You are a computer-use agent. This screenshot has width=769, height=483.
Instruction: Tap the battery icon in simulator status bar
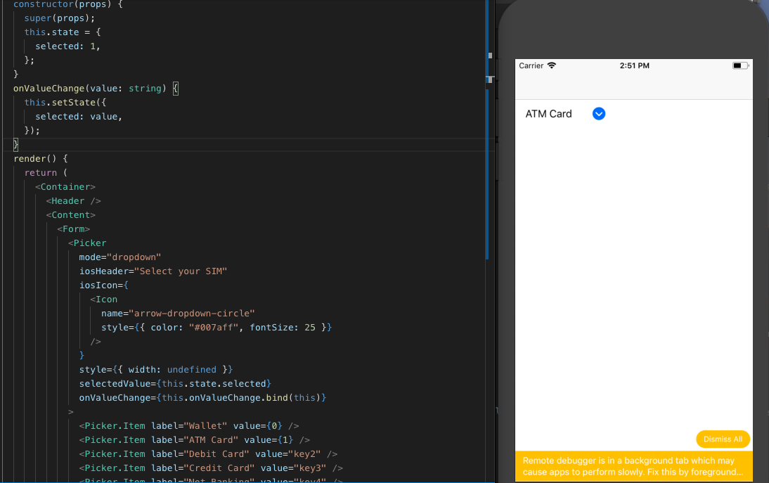pyautogui.click(x=740, y=65)
